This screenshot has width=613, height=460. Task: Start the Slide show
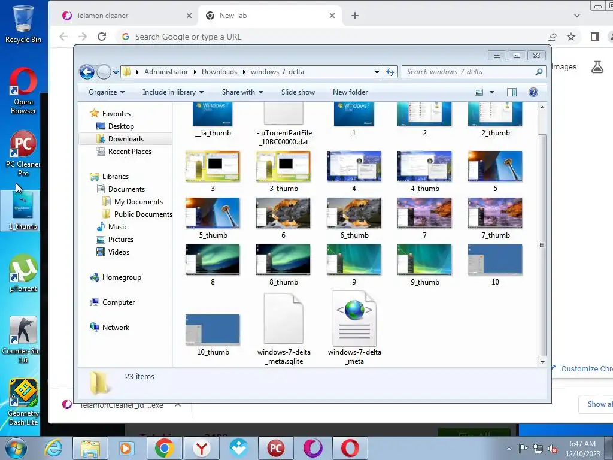(298, 92)
